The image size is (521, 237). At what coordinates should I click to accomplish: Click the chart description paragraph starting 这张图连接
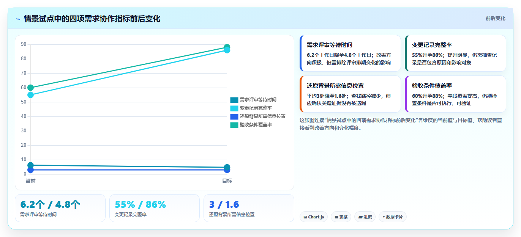pos(401,124)
